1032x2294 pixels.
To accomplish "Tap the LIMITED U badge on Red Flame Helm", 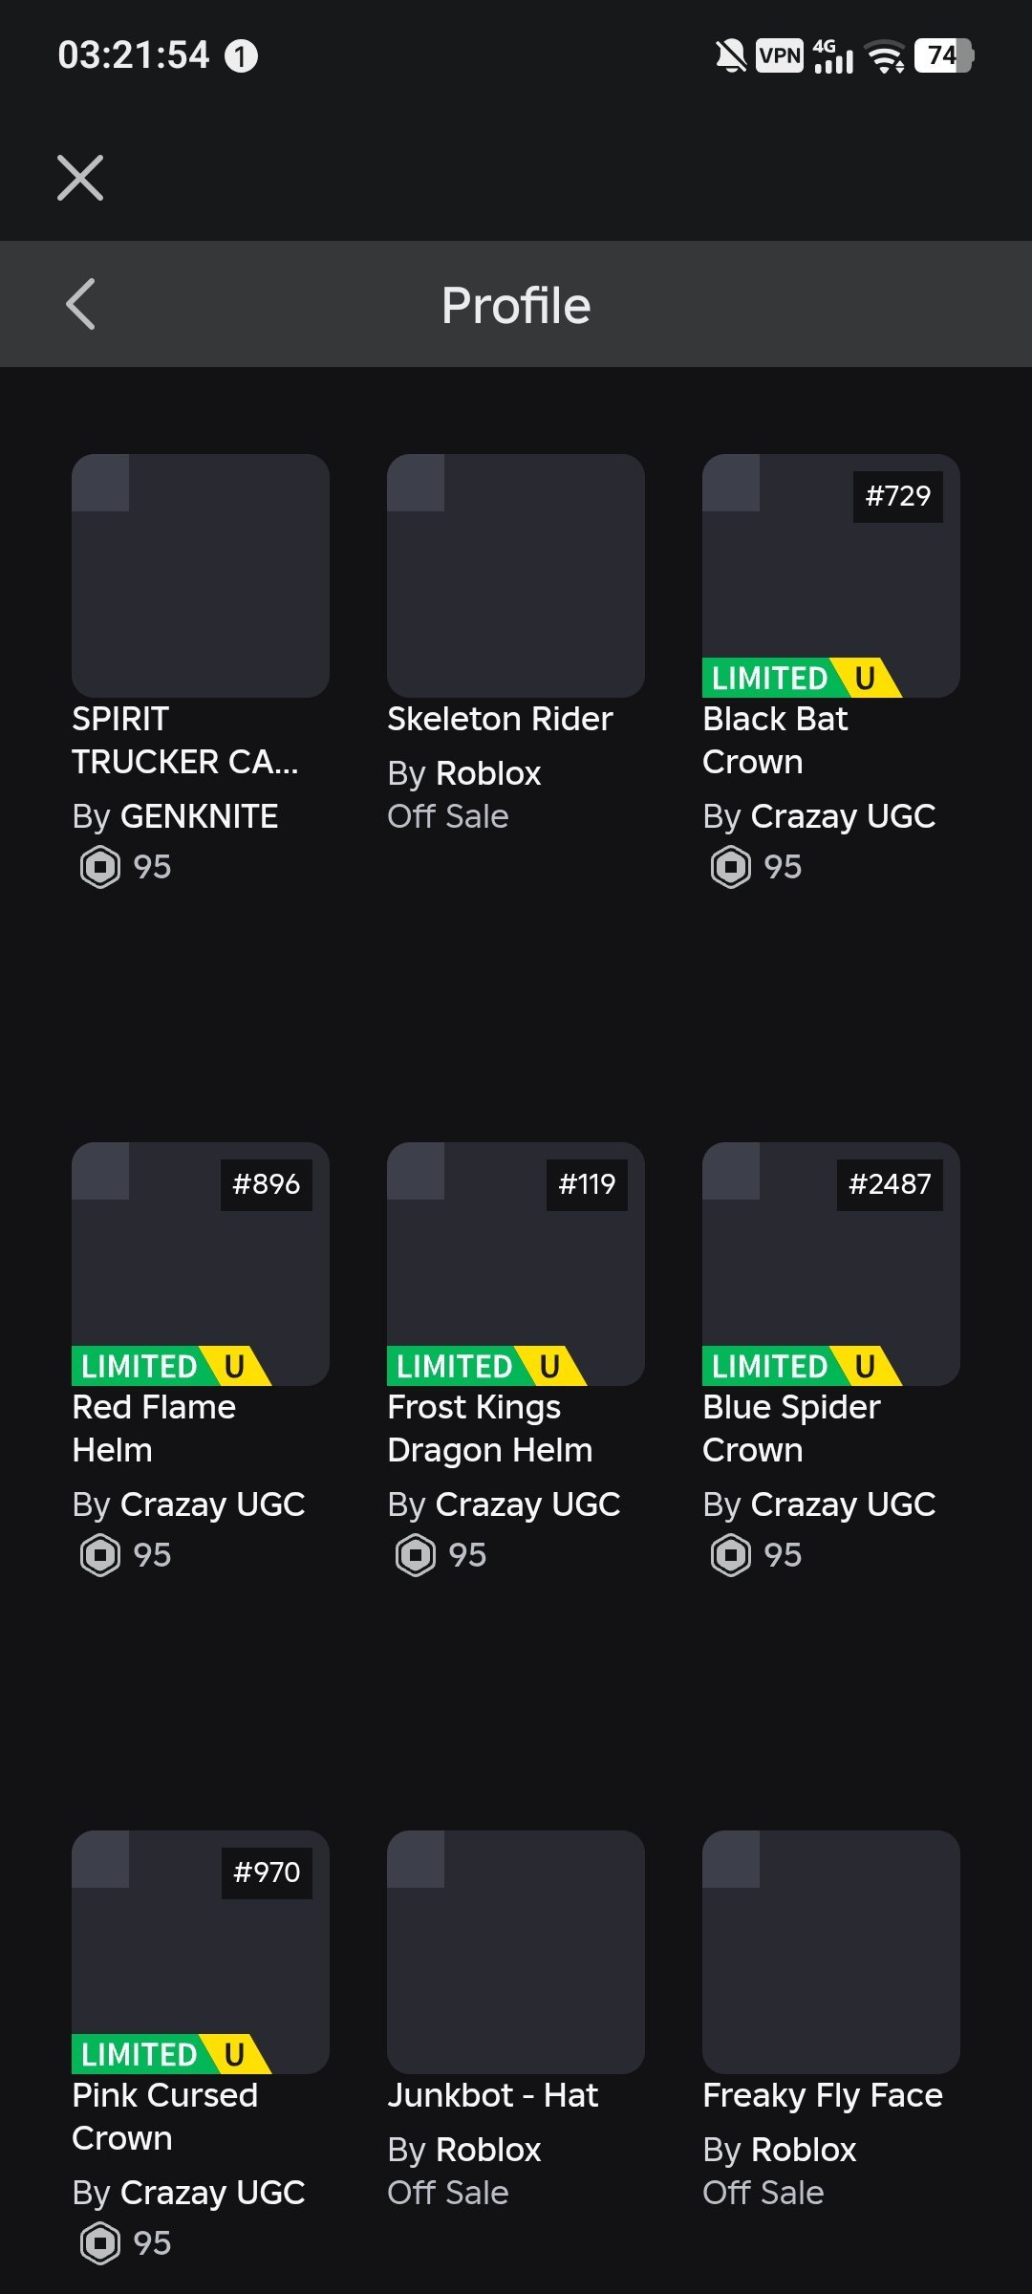I will pyautogui.click(x=171, y=1366).
